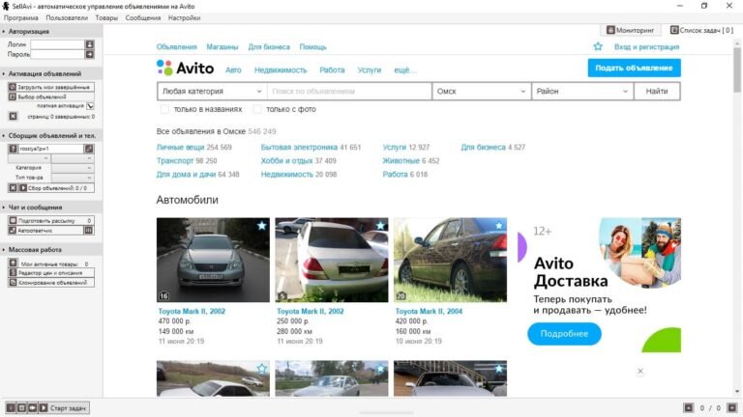Image resolution: width=743 pixels, height=417 pixels.
Task: Enable the 'только в названиях' checkbox
Action: [164, 109]
